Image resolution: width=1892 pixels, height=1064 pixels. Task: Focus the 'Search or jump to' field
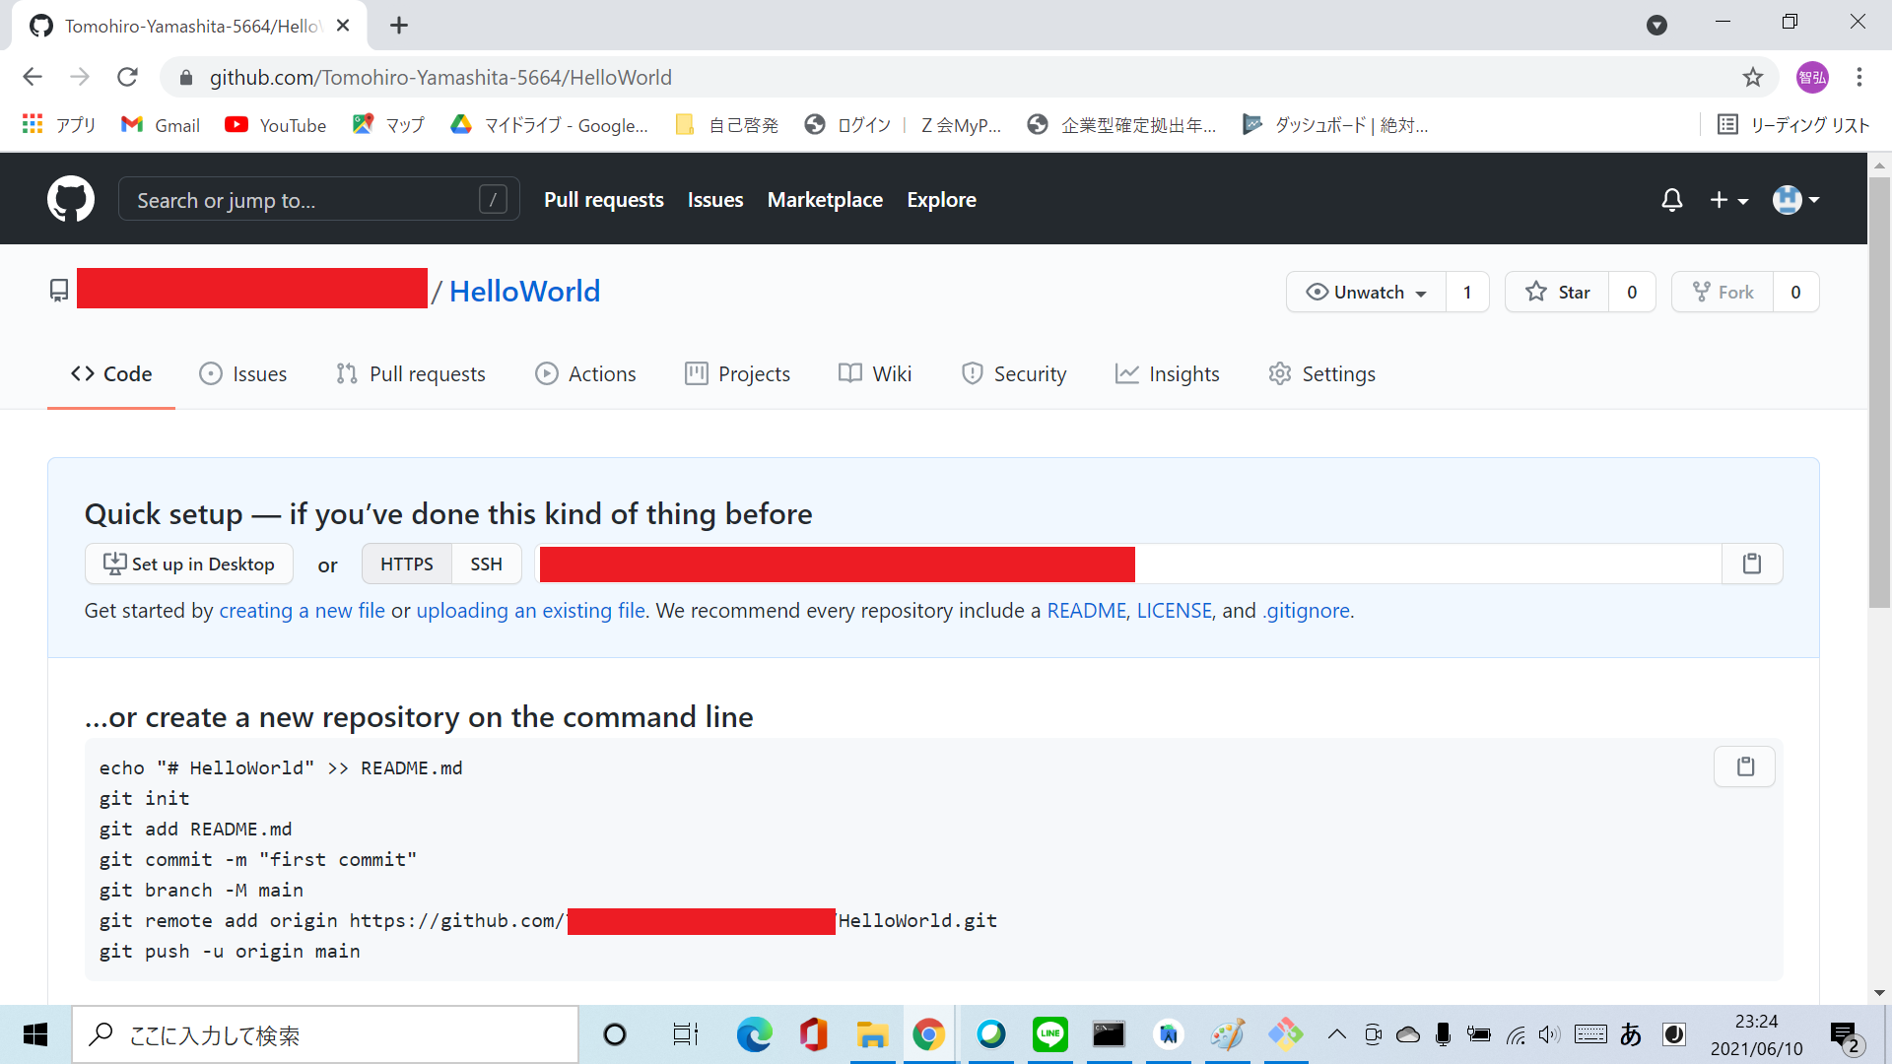click(x=305, y=200)
